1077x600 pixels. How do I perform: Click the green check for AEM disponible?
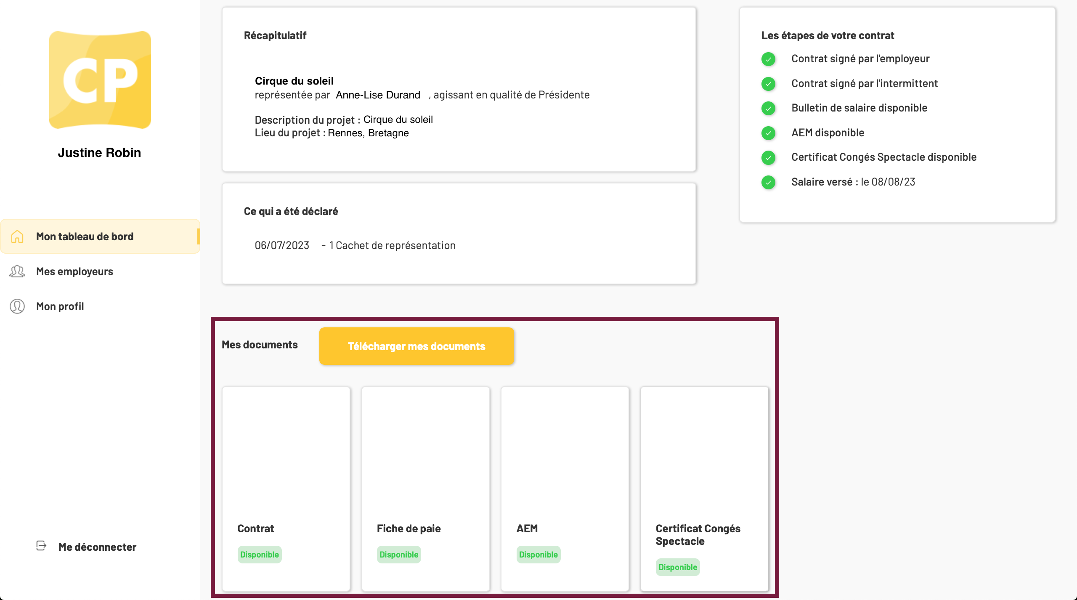point(768,133)
